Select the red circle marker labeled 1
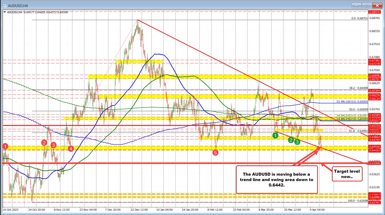This screenshot has height=215, width=385. (5, 146)
